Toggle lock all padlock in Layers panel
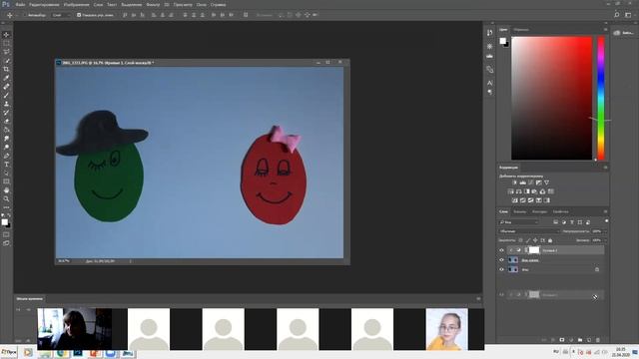 550,240
